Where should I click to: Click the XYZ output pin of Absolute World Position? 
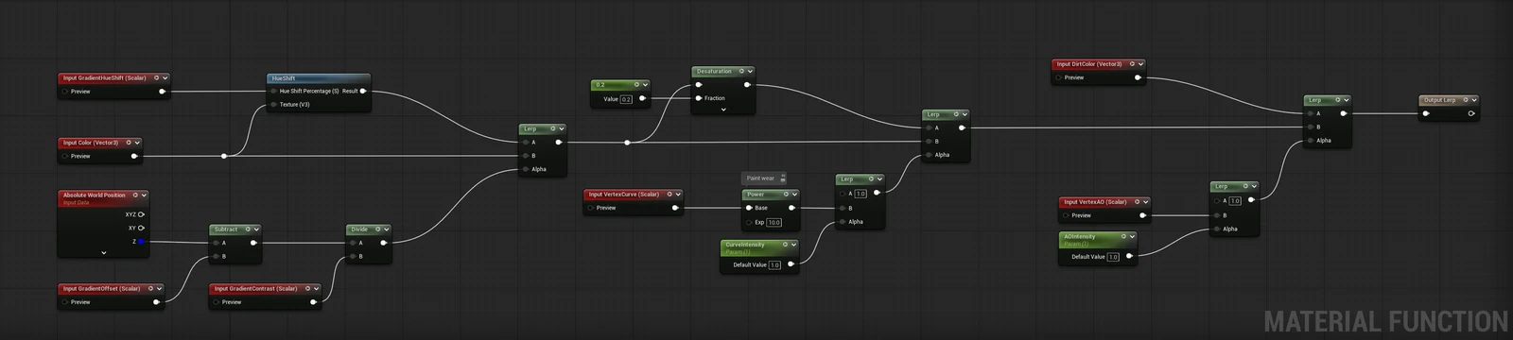coord(141,214)
